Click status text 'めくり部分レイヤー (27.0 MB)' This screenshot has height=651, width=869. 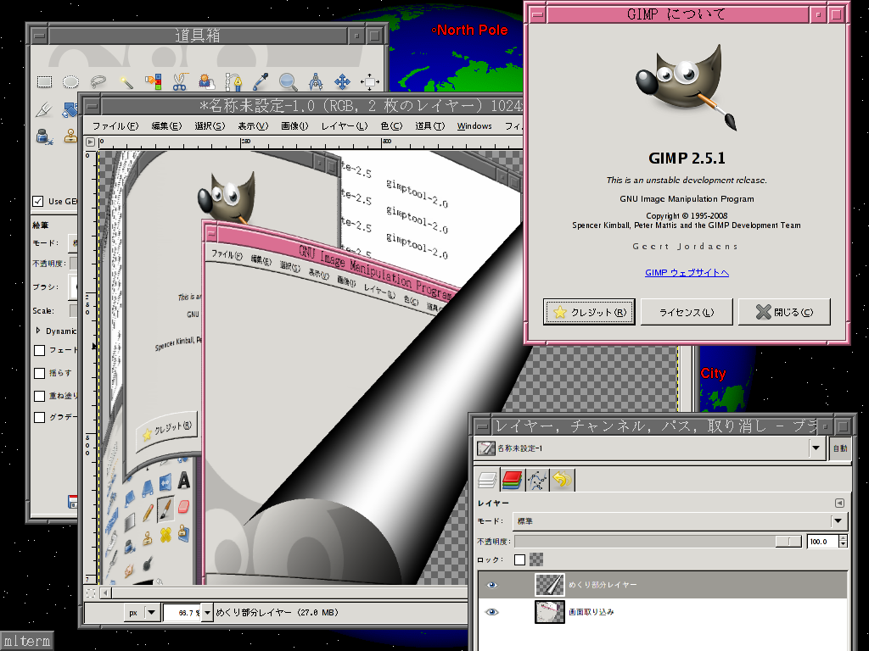(278, 613)
